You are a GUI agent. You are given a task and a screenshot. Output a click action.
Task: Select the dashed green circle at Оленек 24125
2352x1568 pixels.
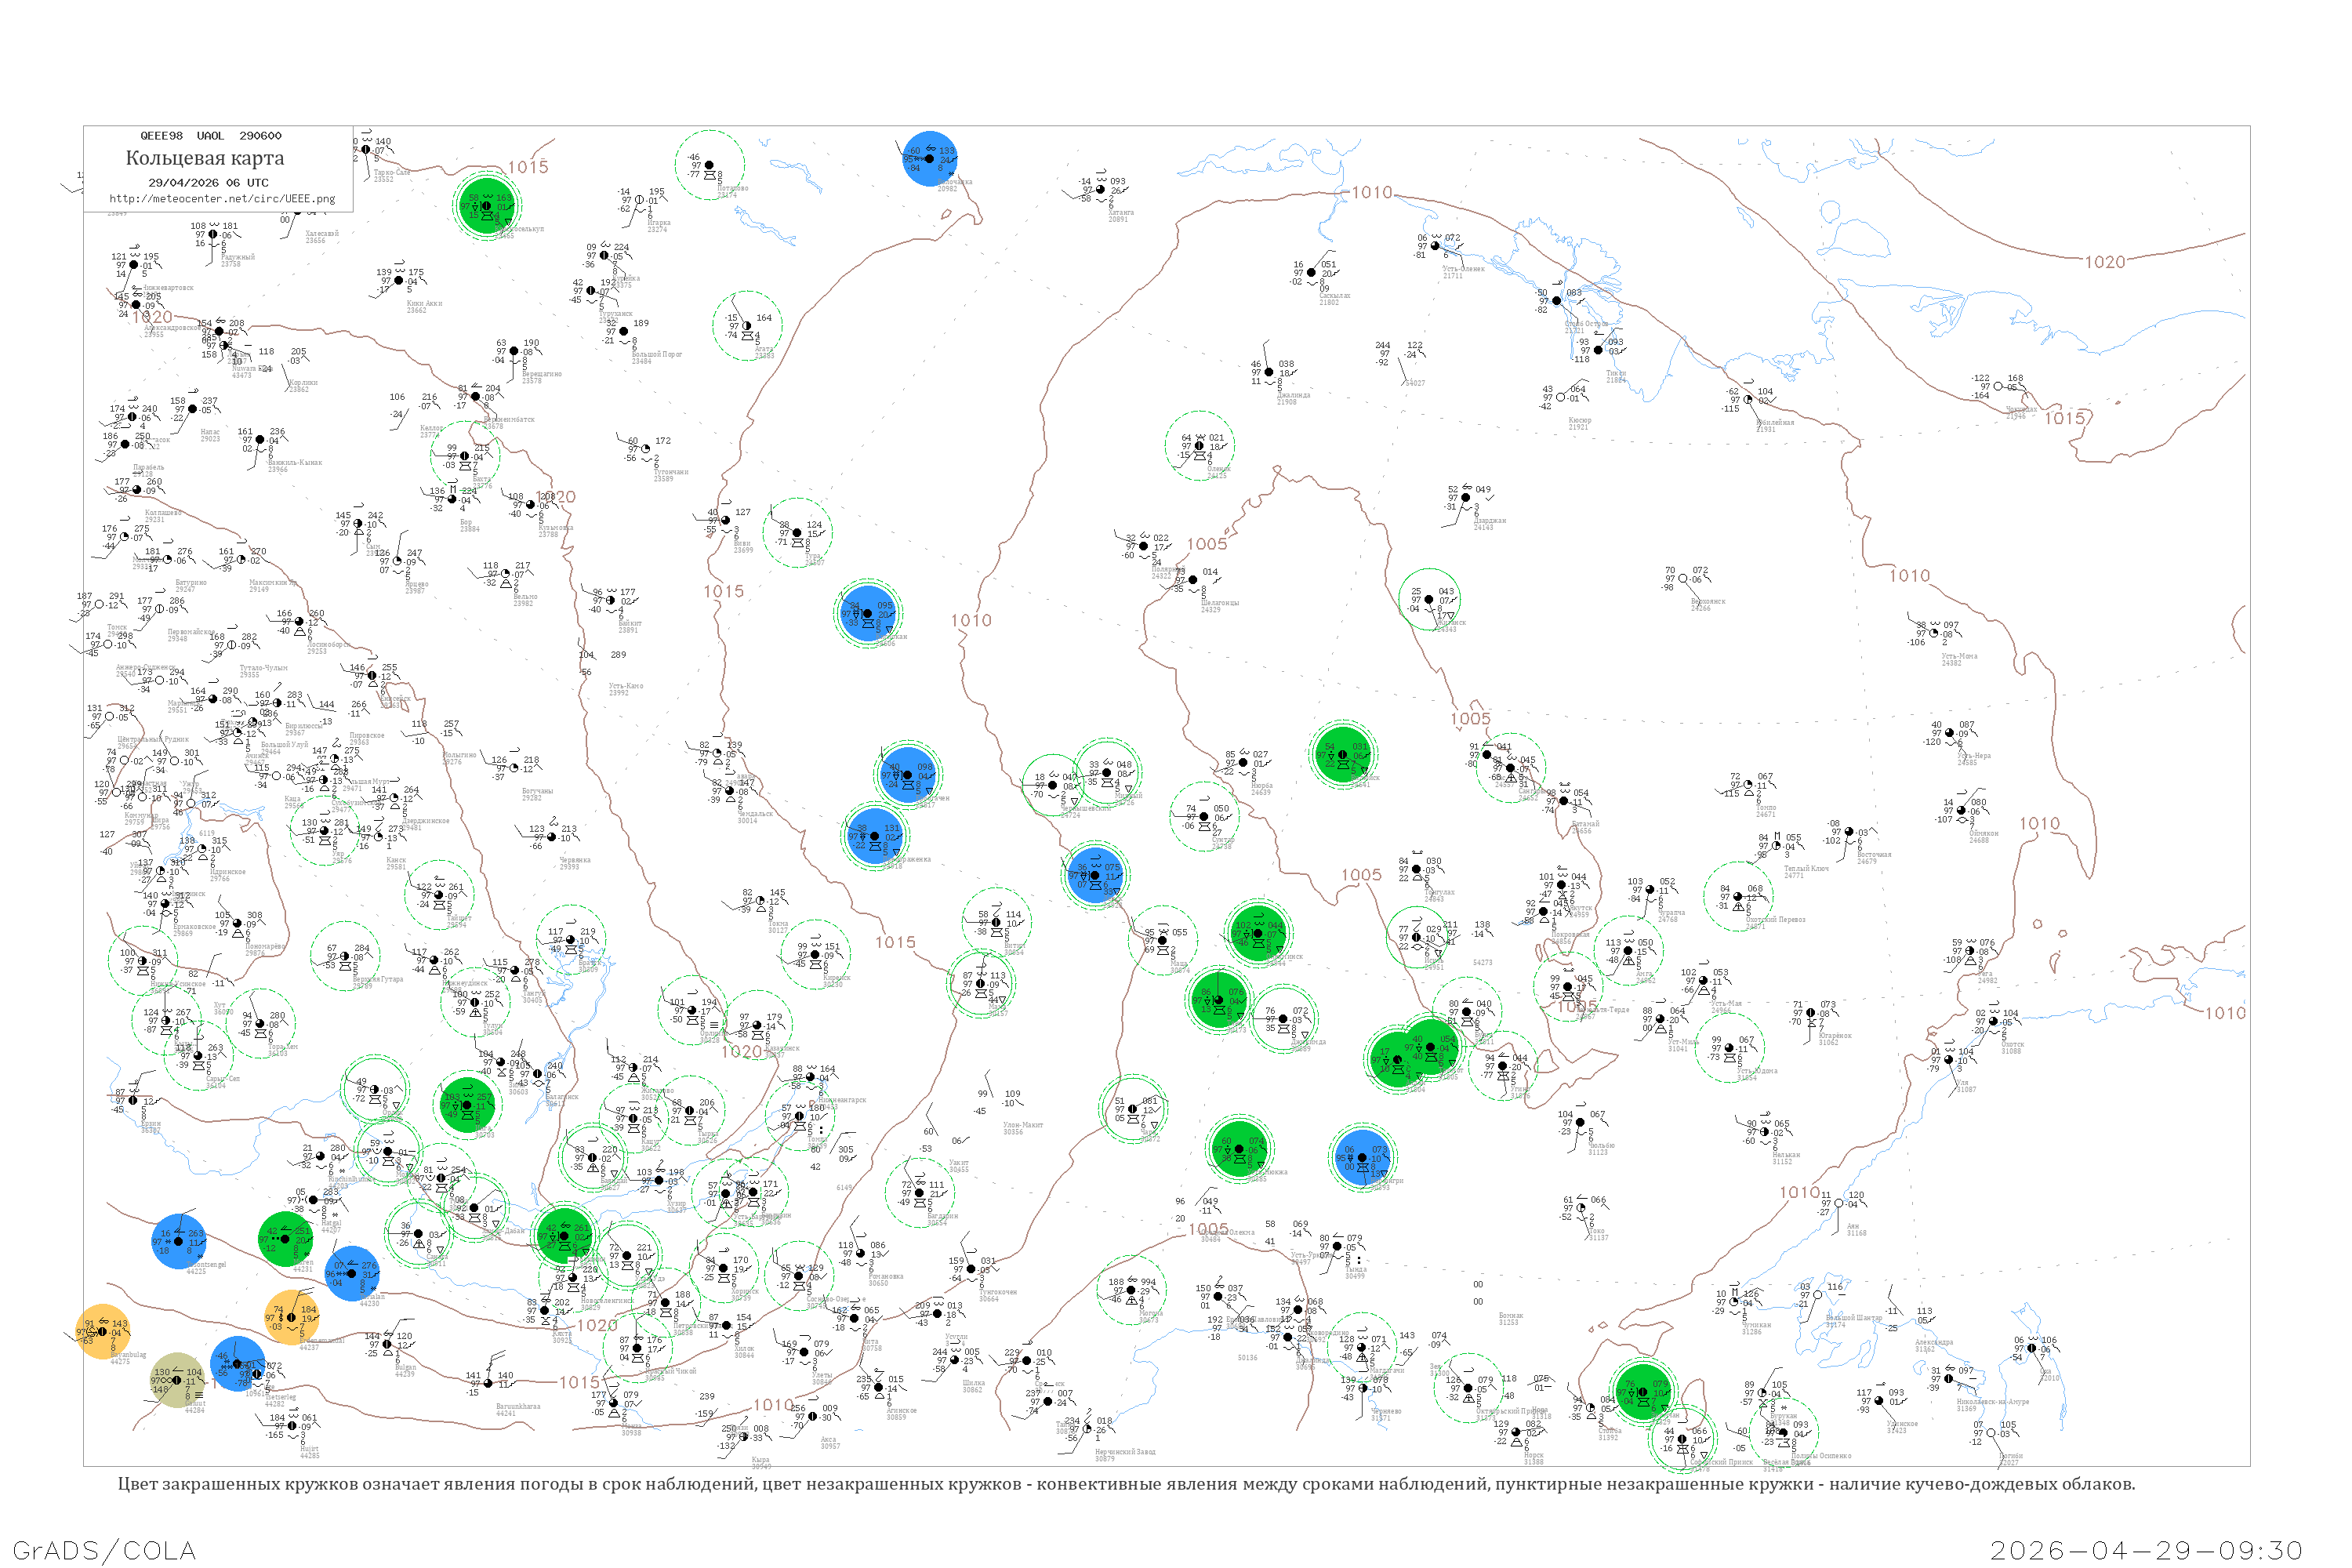pos(1200,446)
